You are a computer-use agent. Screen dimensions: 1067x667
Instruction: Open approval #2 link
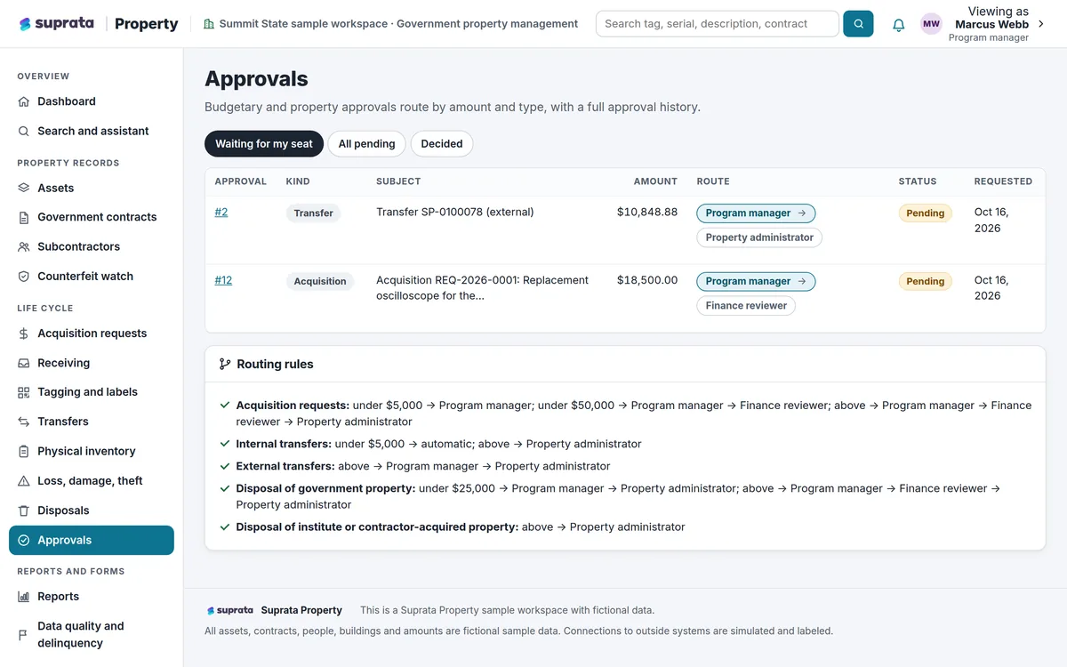(221, 212)
